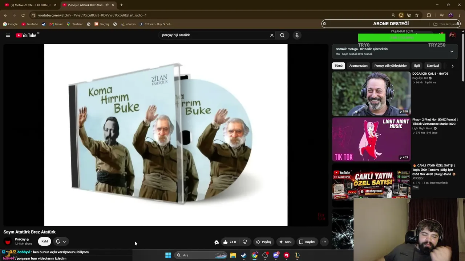Open the DOĞA İÇİN ÇAL 8 thumbnail
The height and width of the screenshot is (261, 465).
point(371,94)
